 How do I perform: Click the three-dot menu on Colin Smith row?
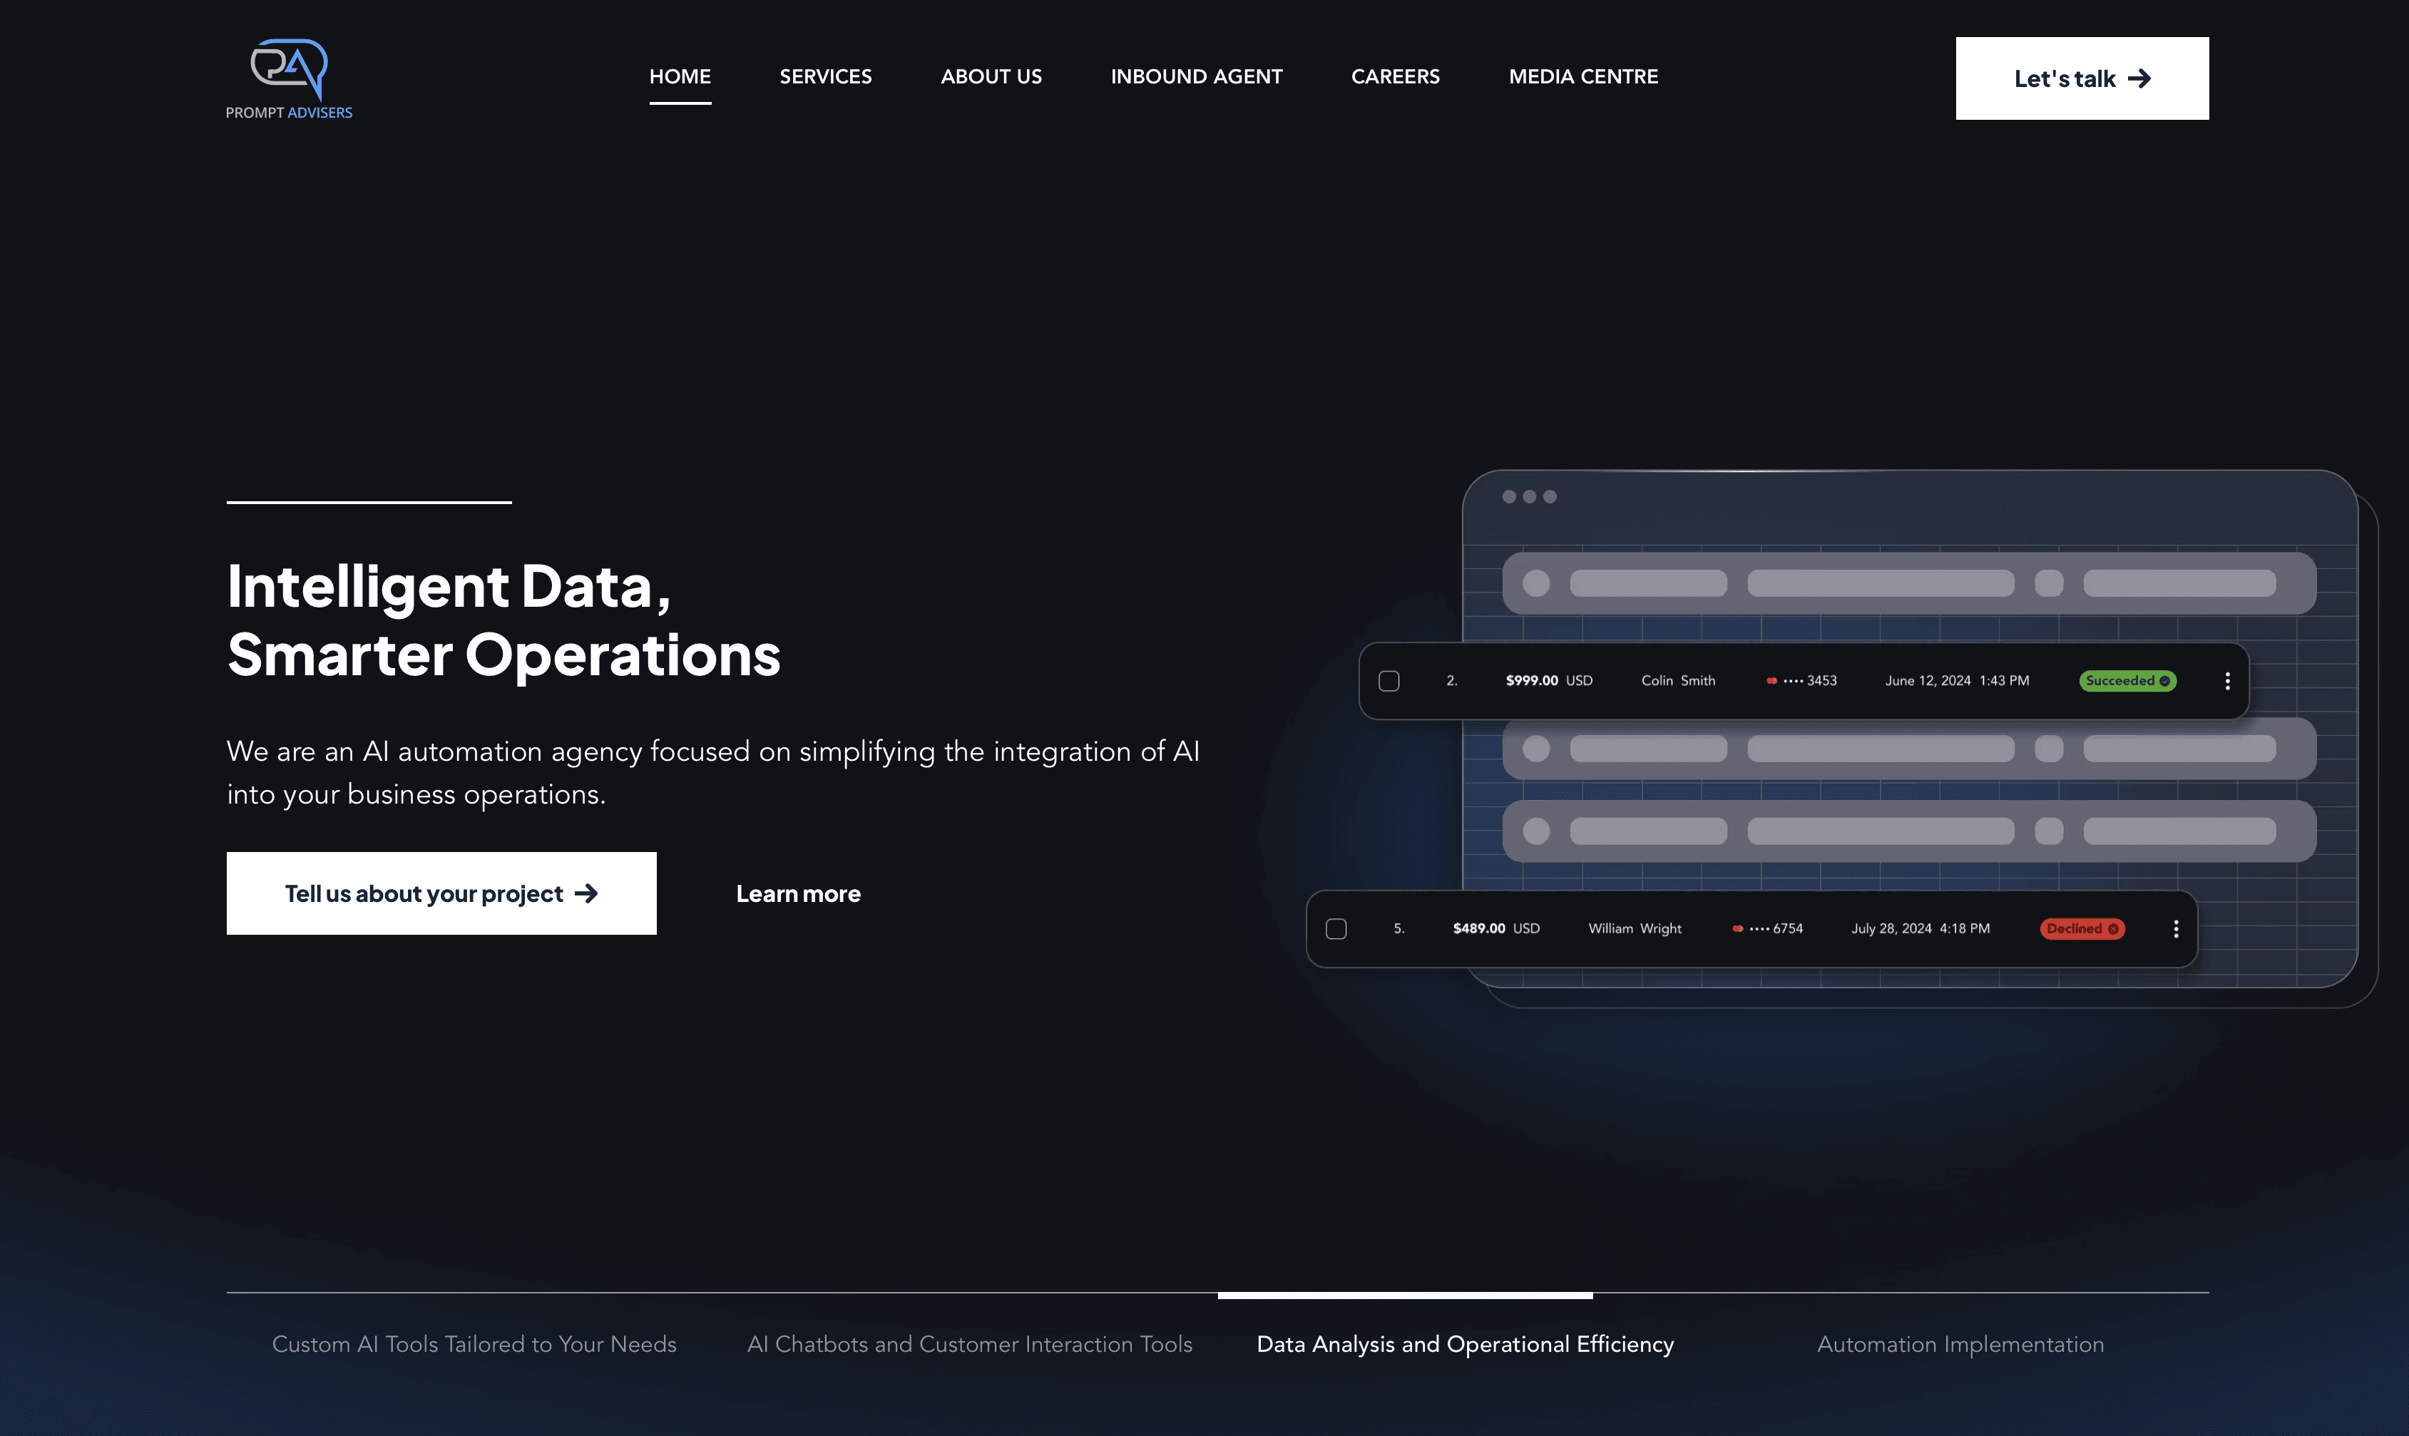[2227, 681]
